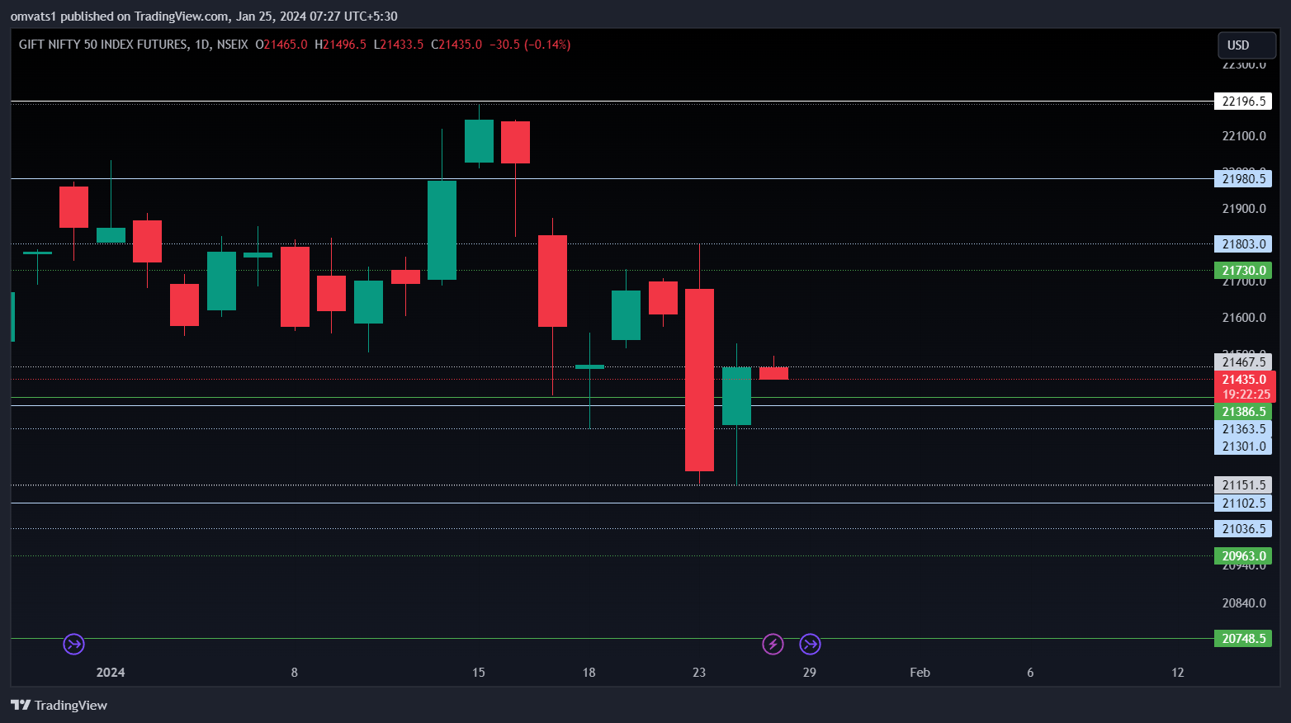Click the 21600.0 price scale tick
Screen dimensions: 1291x723
click(x=1244, y=317)
